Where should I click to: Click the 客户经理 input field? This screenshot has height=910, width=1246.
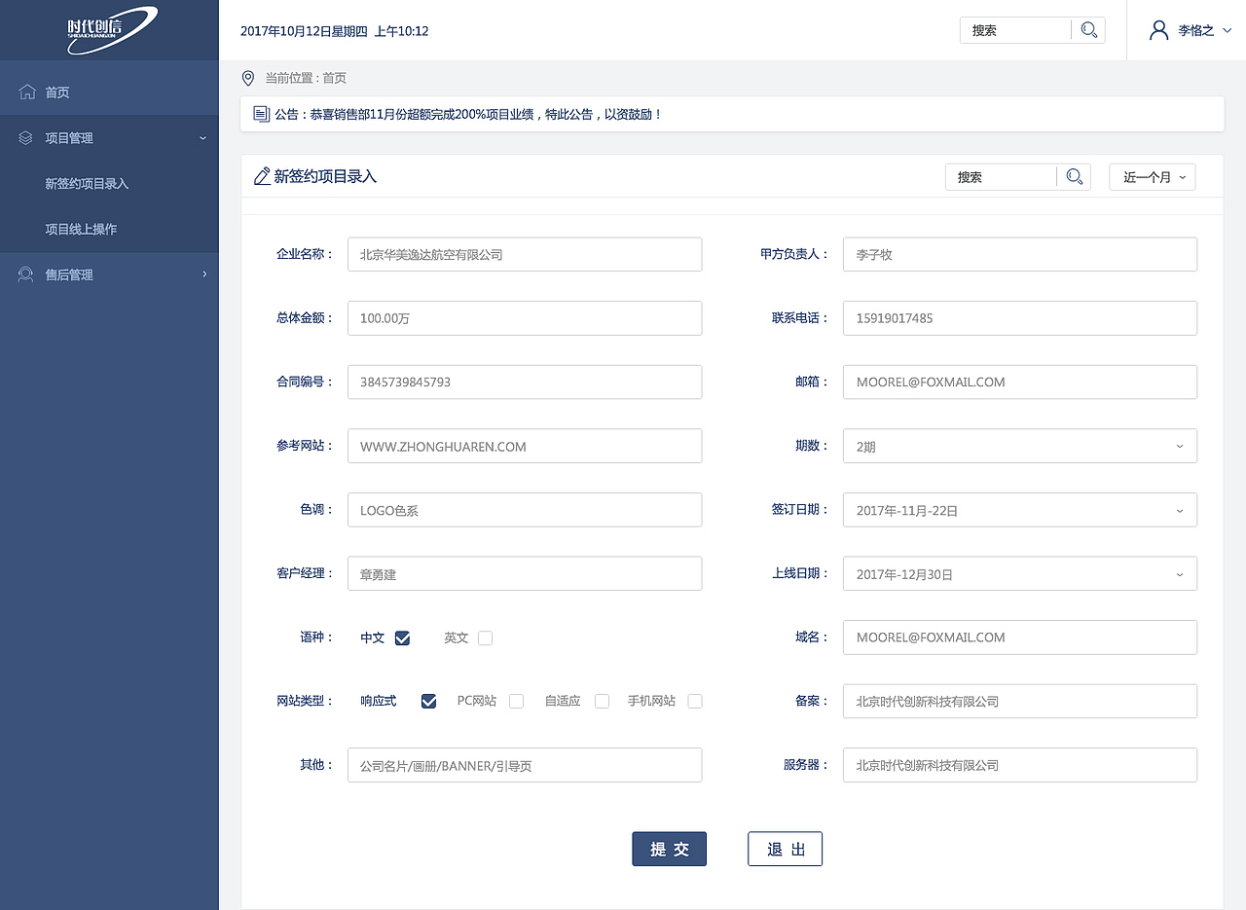point(525,574)
